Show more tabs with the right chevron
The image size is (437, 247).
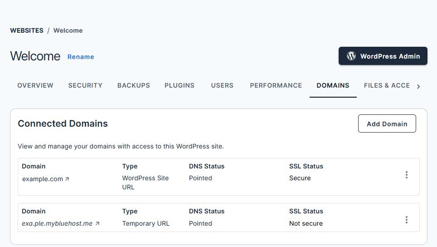418,87
